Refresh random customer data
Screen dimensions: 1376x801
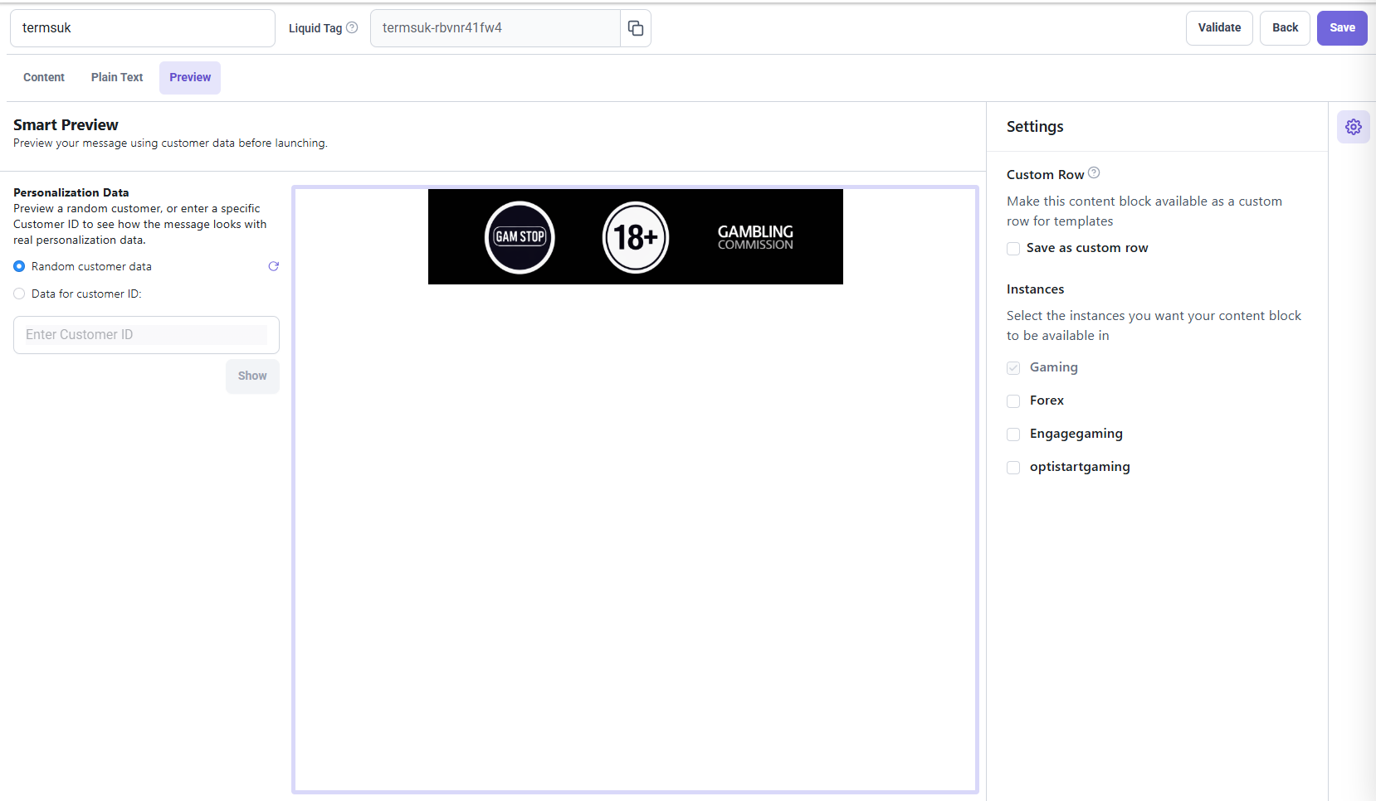point(273,266)
